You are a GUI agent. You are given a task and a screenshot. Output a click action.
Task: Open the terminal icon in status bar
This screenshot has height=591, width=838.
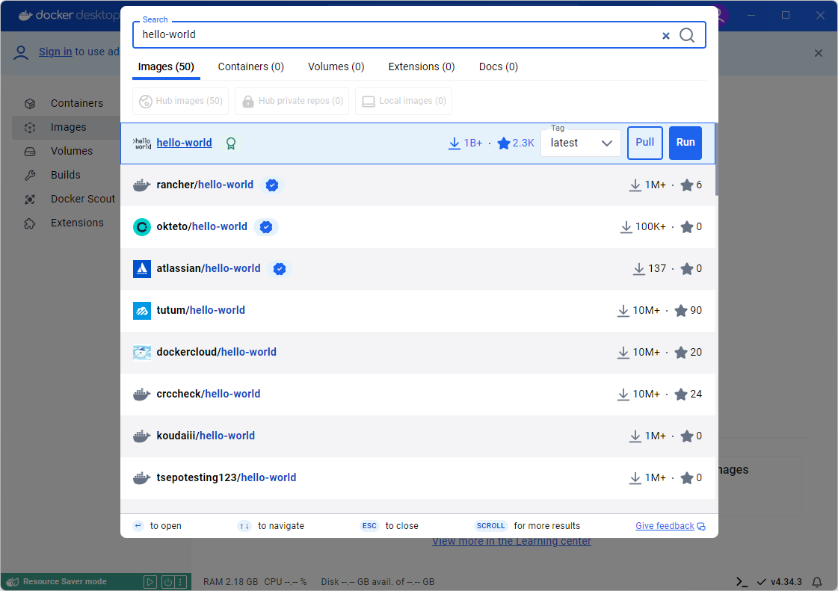click(x=742, y=582)
